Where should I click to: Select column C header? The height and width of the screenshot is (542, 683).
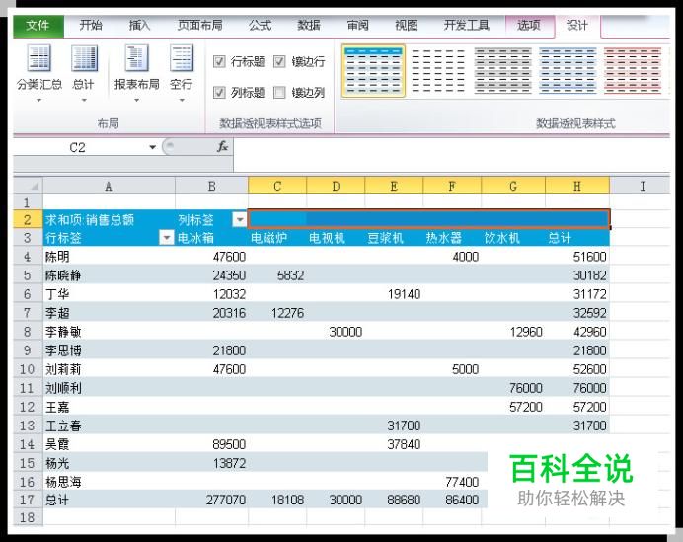pyautogui.click(x=277, y=186)
